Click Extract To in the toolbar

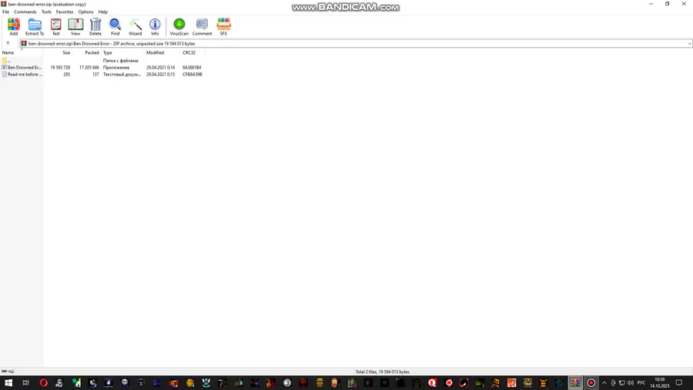coord(35,26)
